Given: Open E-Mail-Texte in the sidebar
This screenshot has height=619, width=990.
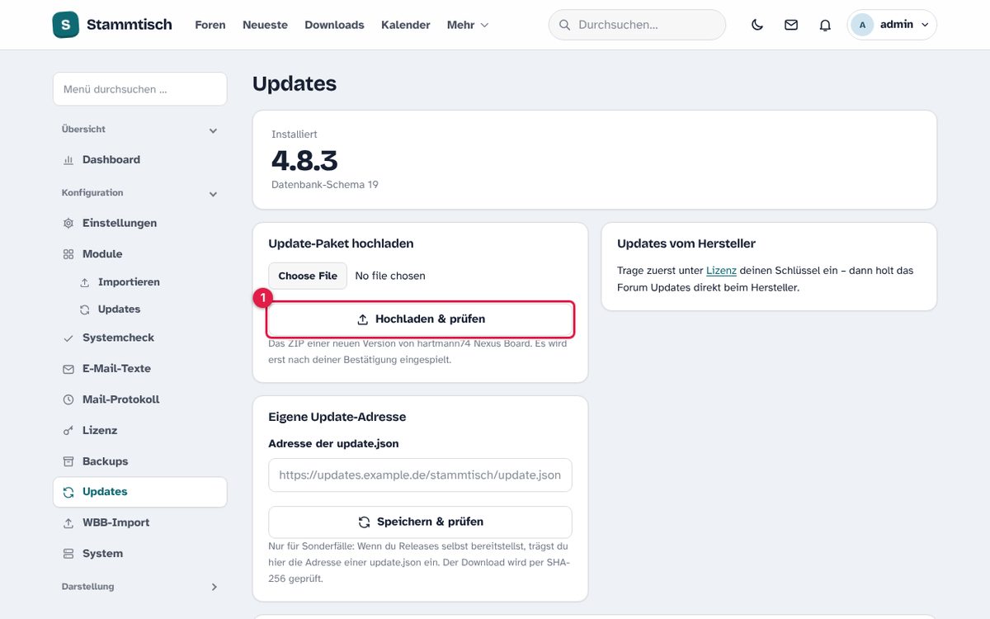Looking at the screenshot, I should 139,369.
